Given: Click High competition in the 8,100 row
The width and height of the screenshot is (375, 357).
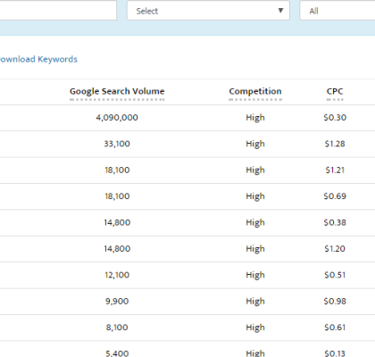Looking at the screenshot, I should coord(255,328).
